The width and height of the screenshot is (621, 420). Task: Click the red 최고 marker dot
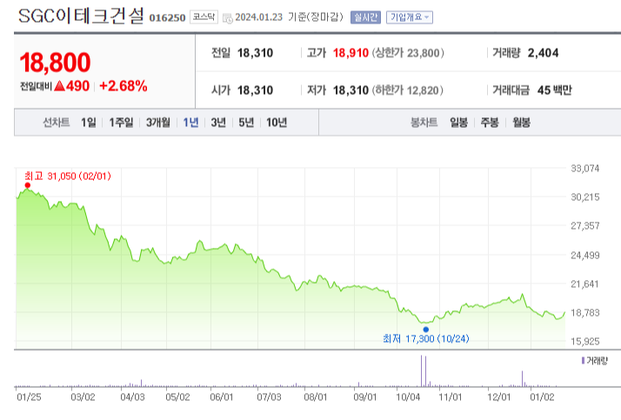27,185
